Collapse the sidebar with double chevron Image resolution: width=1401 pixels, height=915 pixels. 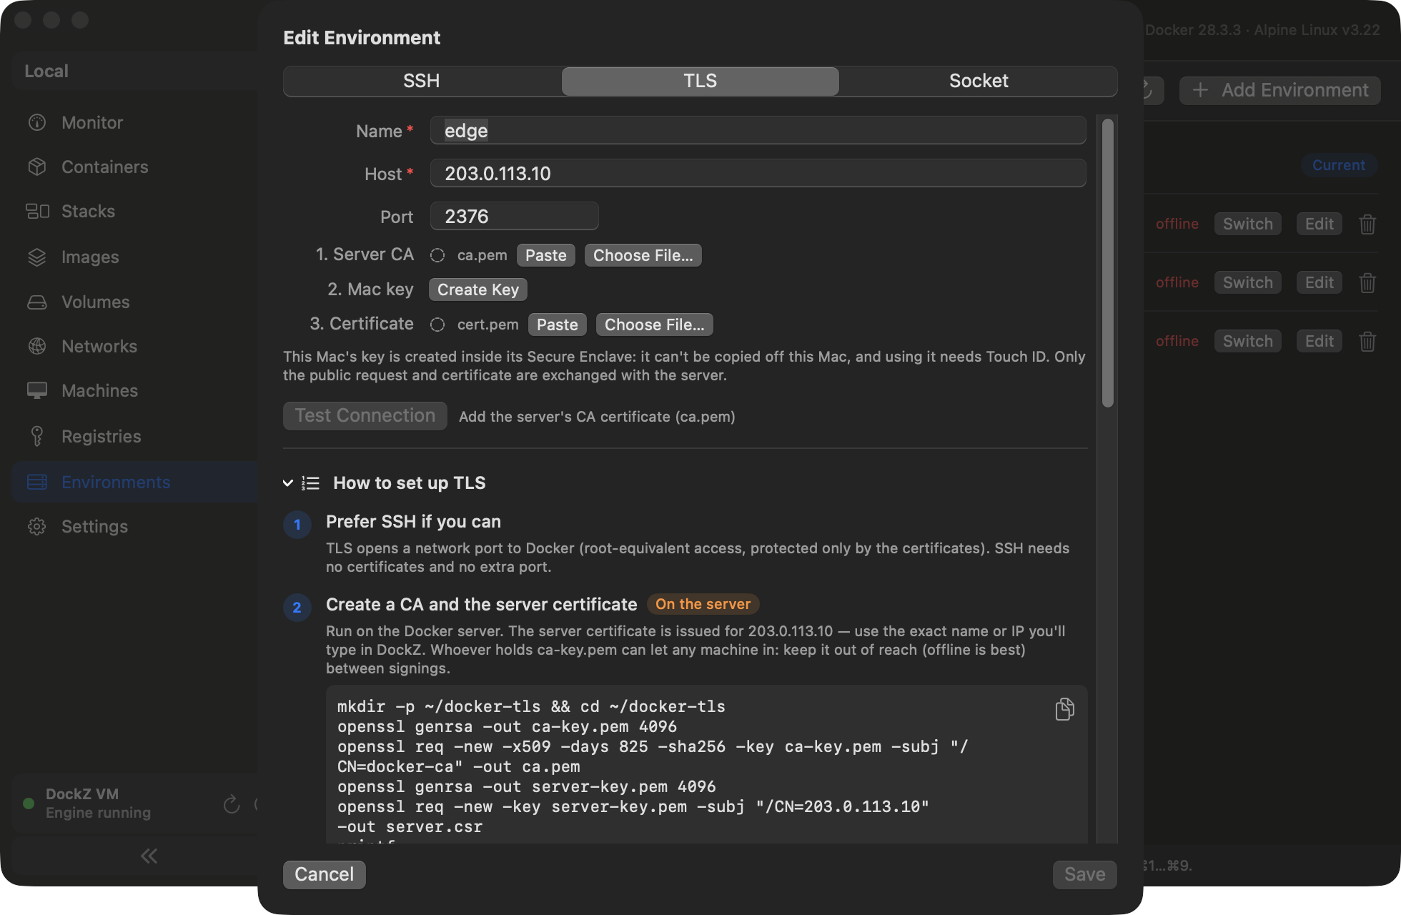pyautogui.click(x=149, y=856)
